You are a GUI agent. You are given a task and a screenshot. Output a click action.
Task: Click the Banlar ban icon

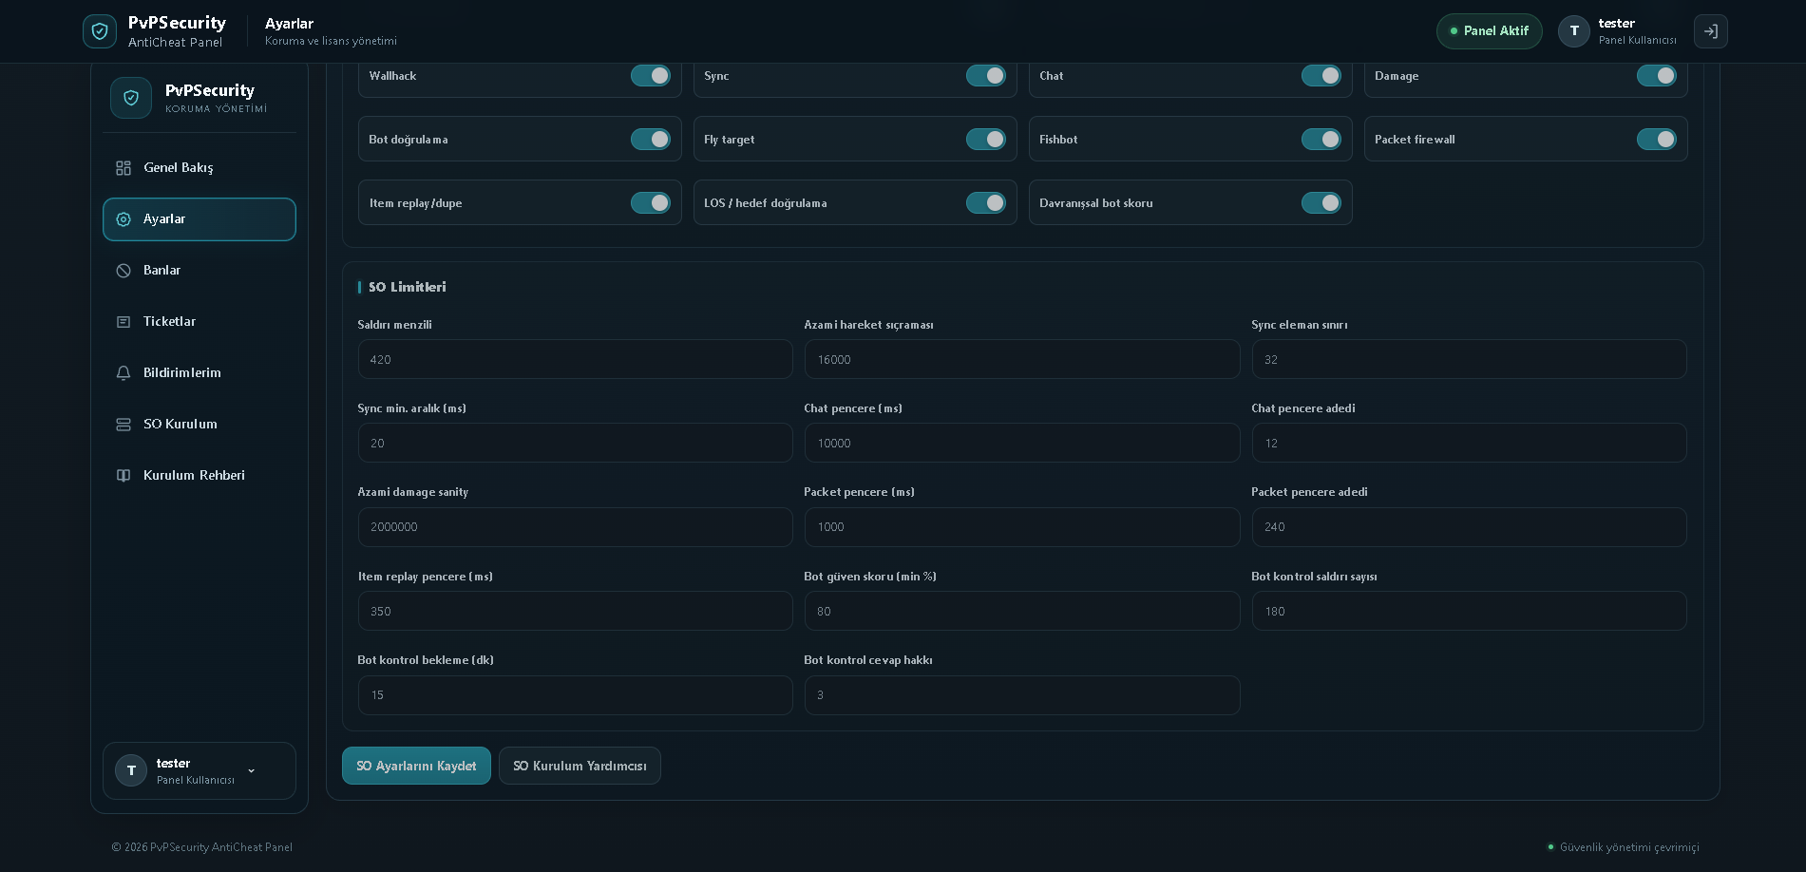124,271
